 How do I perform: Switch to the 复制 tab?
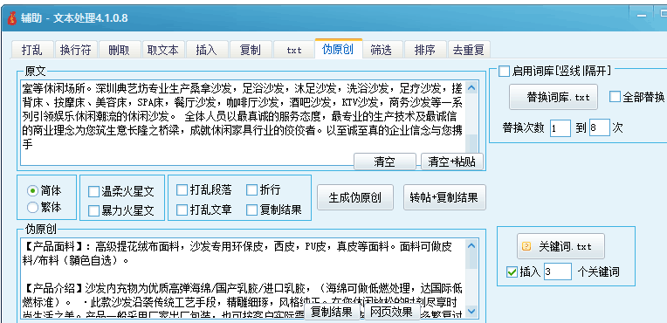(x=251, y=50)
